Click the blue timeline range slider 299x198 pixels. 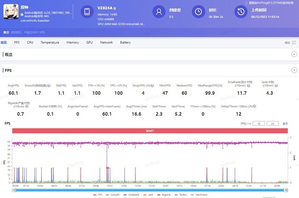point(149,190)
